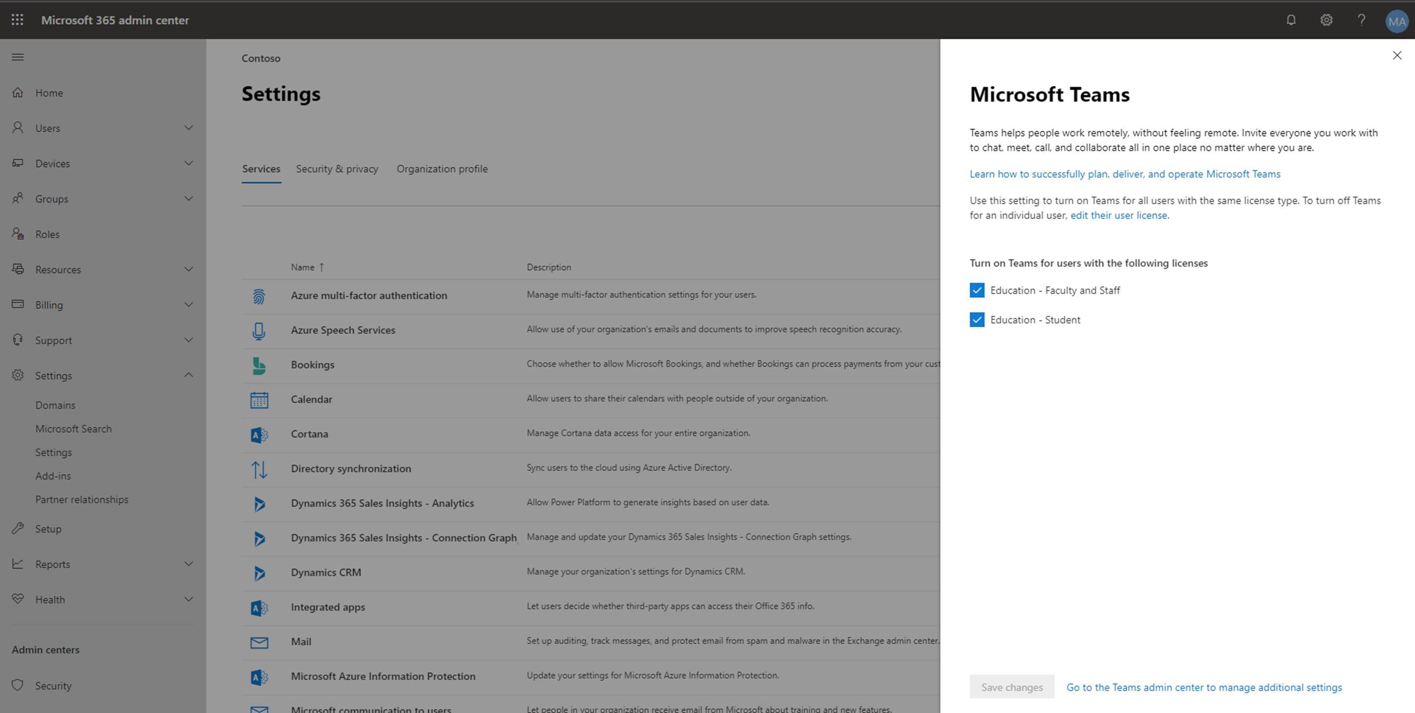
Task: Click the Bookings service icon
Action: coord(258,364)
